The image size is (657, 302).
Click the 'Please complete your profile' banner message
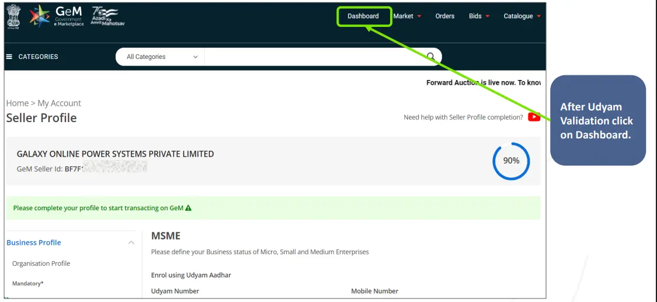98,208
